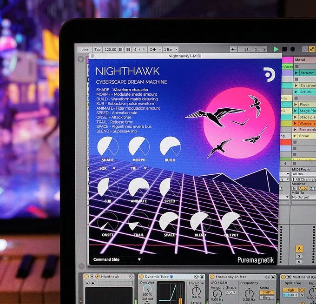Launch the Strum clip
The width and height of the screenshot is (316, 304).
(x=296, y=92)
